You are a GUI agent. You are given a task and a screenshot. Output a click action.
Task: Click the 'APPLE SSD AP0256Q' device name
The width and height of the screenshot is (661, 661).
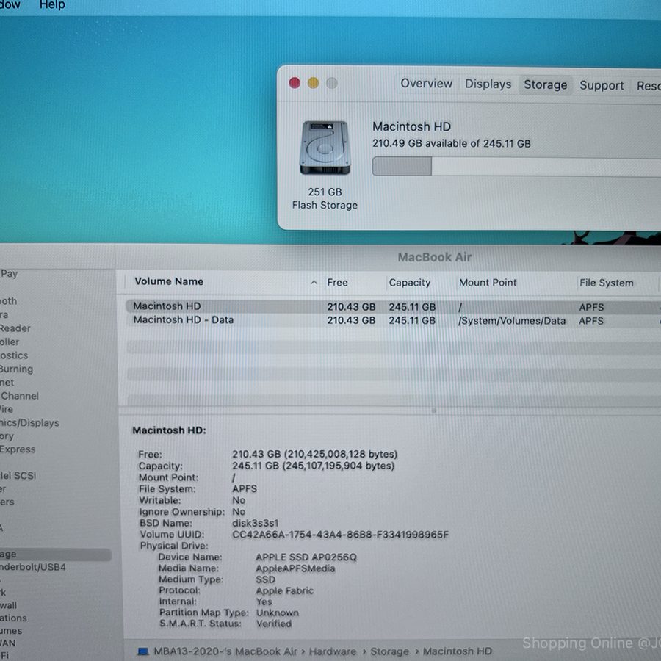coord(306,557)
